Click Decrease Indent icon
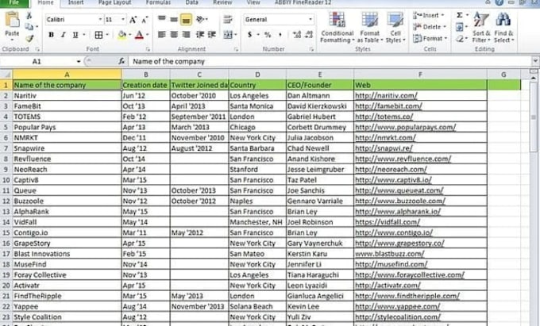The image size is (540, 326). tap(200, 35)
